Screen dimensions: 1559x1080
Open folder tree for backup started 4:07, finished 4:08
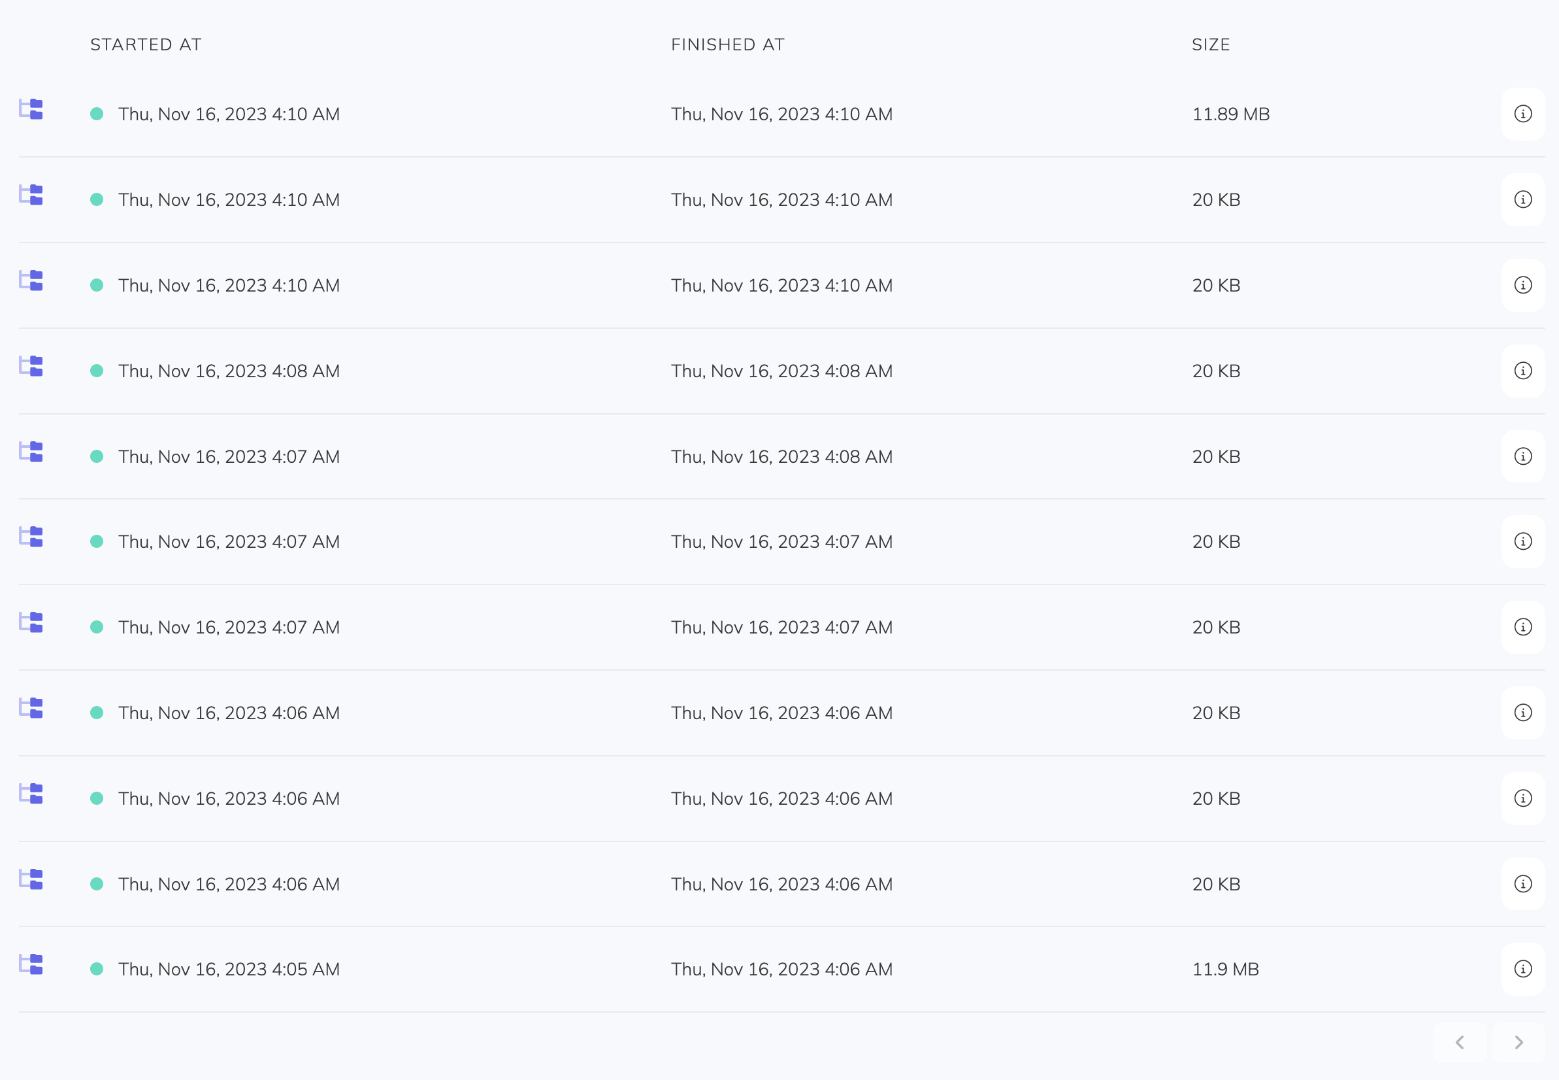pos(31,451)
